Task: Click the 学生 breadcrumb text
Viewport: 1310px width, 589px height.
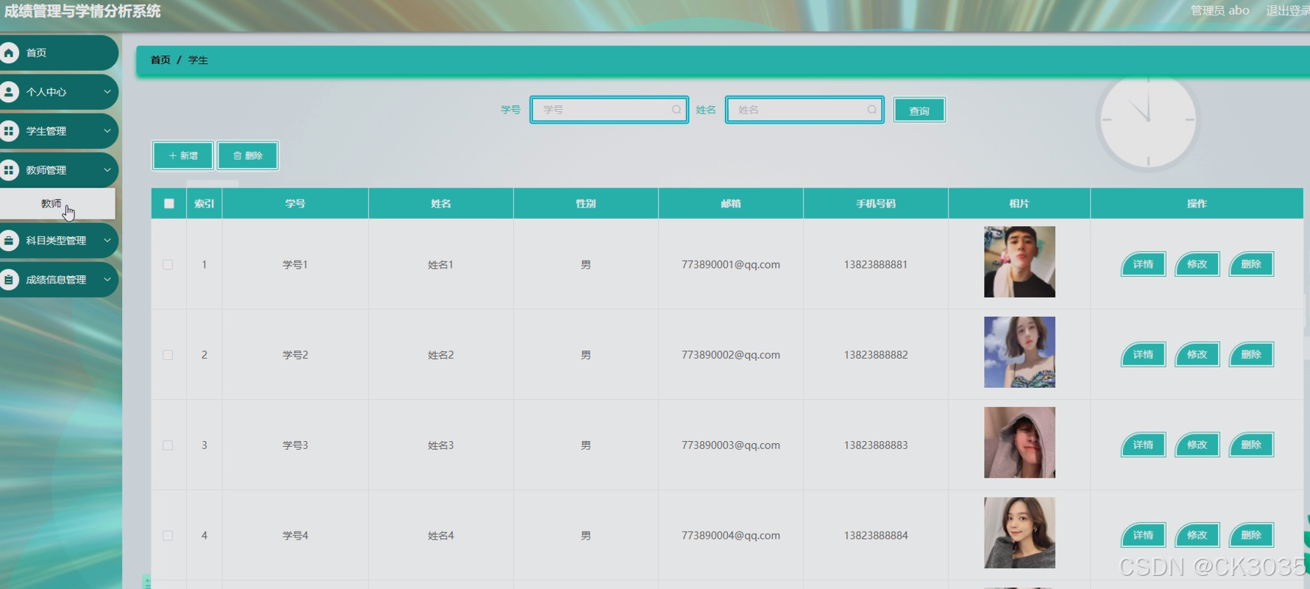Action: (198, 60)
